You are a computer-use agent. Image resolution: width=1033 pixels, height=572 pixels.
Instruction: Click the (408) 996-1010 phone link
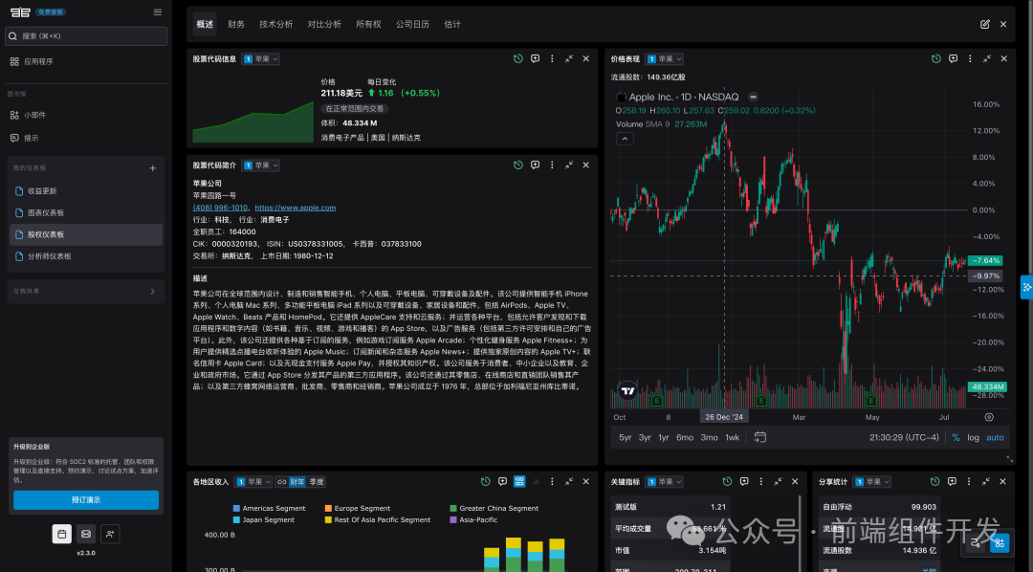(x=220, y=208)
